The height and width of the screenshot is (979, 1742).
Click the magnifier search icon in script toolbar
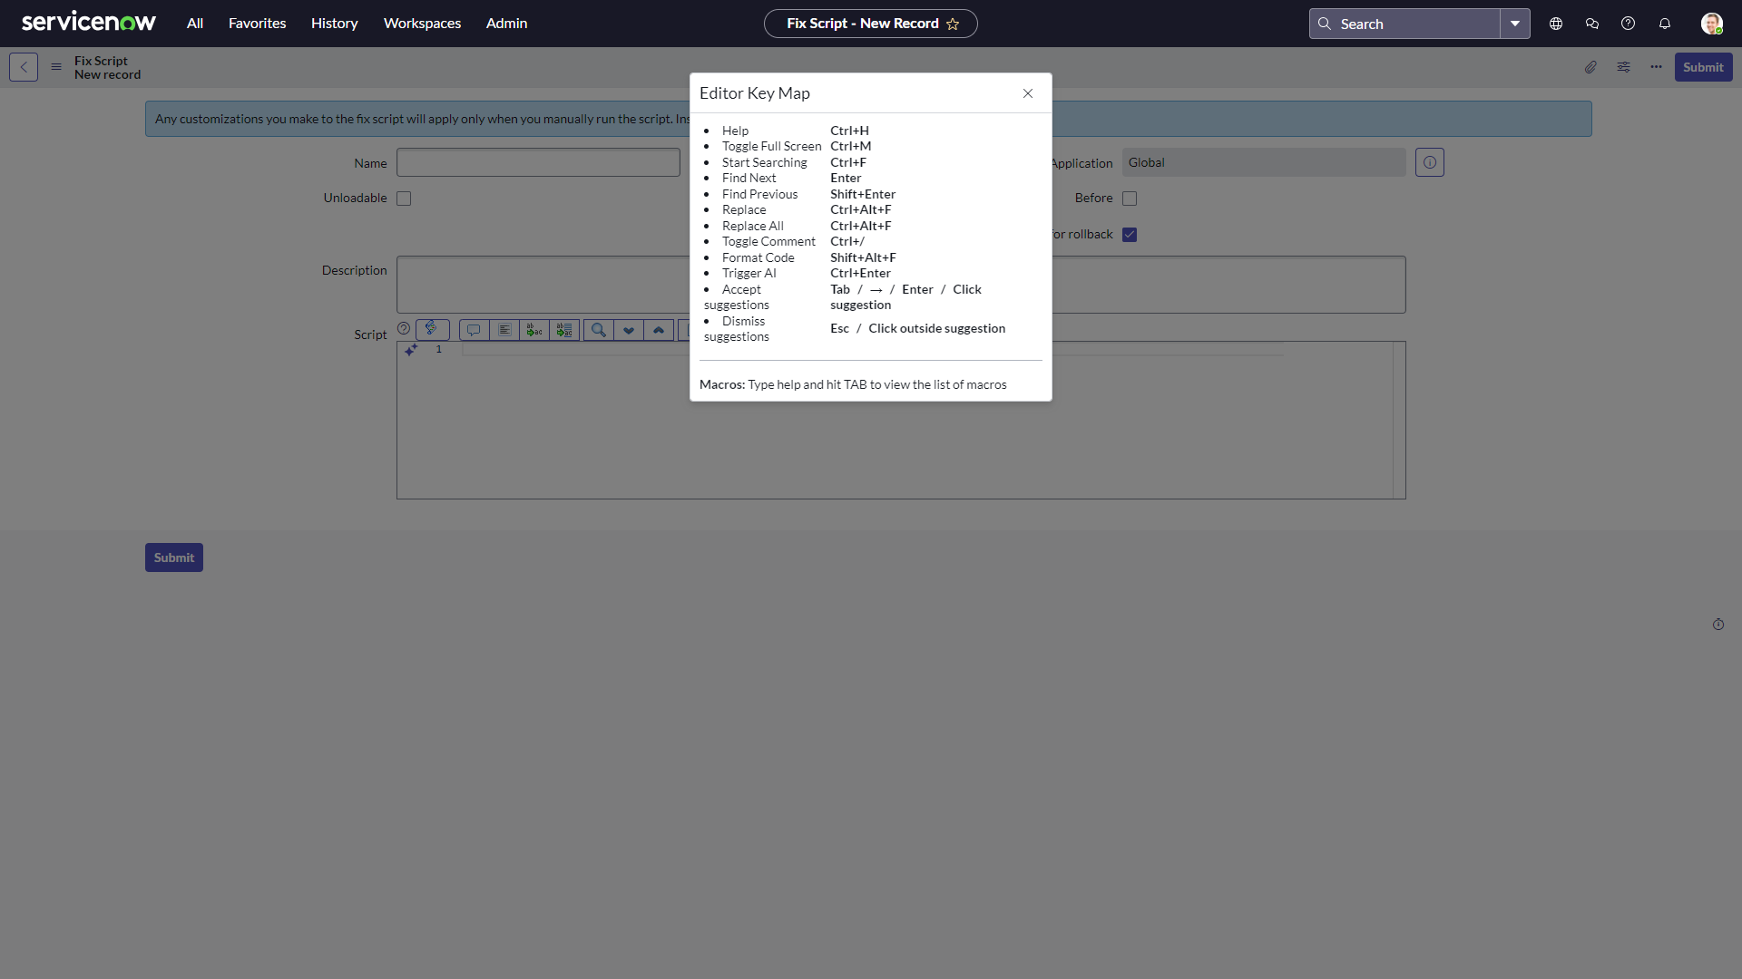pos(599,330)
